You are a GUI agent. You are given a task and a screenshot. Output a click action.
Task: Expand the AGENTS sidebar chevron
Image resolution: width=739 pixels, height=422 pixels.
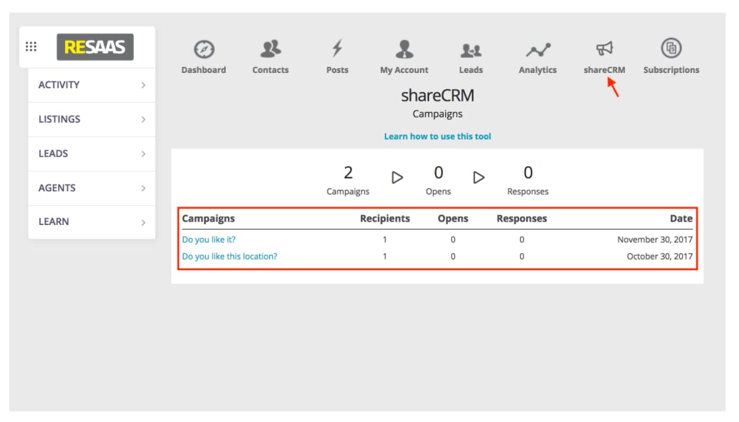tap(143, 188)
